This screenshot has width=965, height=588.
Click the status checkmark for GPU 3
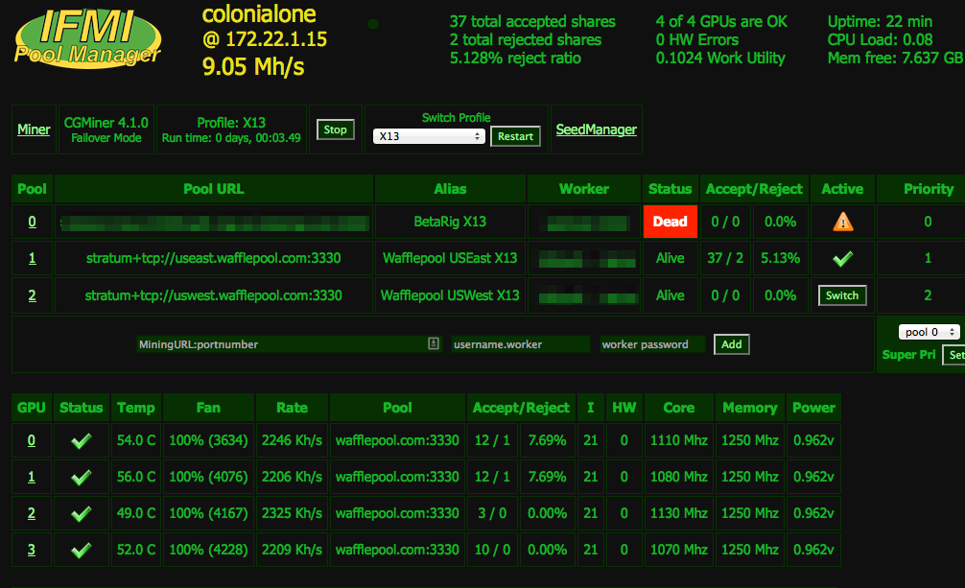(82, 550)
